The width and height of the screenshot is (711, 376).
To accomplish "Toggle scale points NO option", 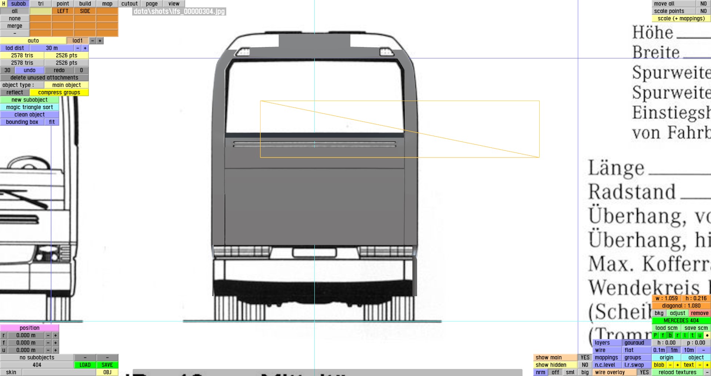I will [704, 11].
